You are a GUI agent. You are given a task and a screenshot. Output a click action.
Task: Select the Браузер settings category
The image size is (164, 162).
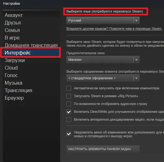click(x=14, y=98)
